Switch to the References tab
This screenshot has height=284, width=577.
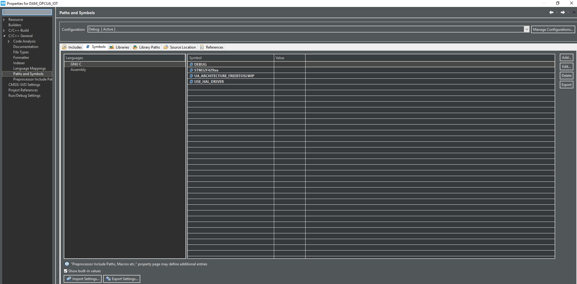(x=214, y=47)
